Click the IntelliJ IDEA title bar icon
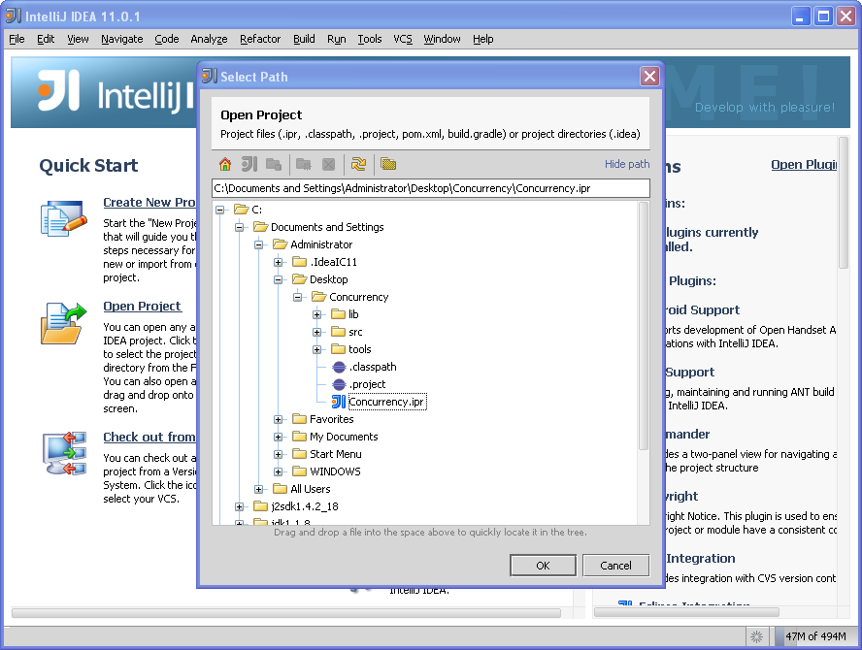This screenshot has width=862, height=650. [x=14, y=16]
